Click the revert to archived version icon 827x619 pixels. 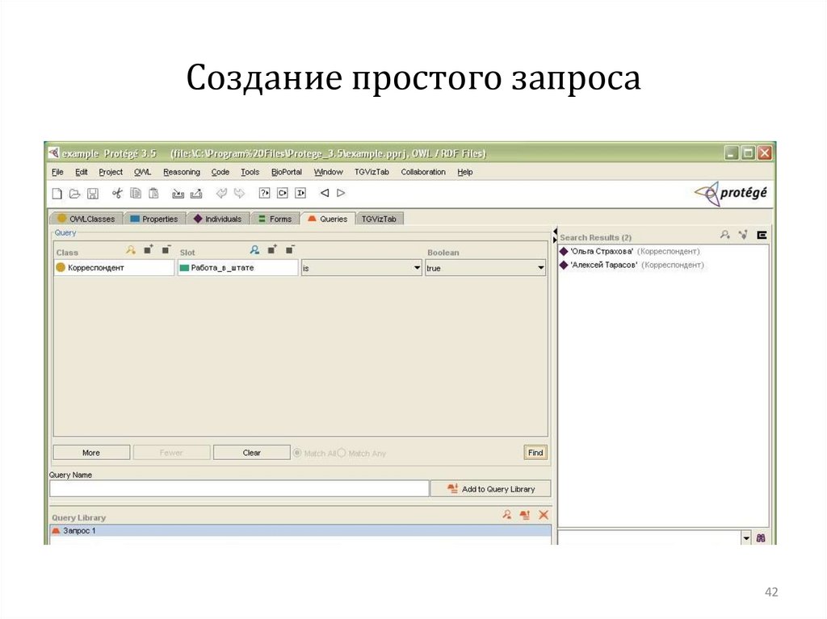[x=196, y=194]
